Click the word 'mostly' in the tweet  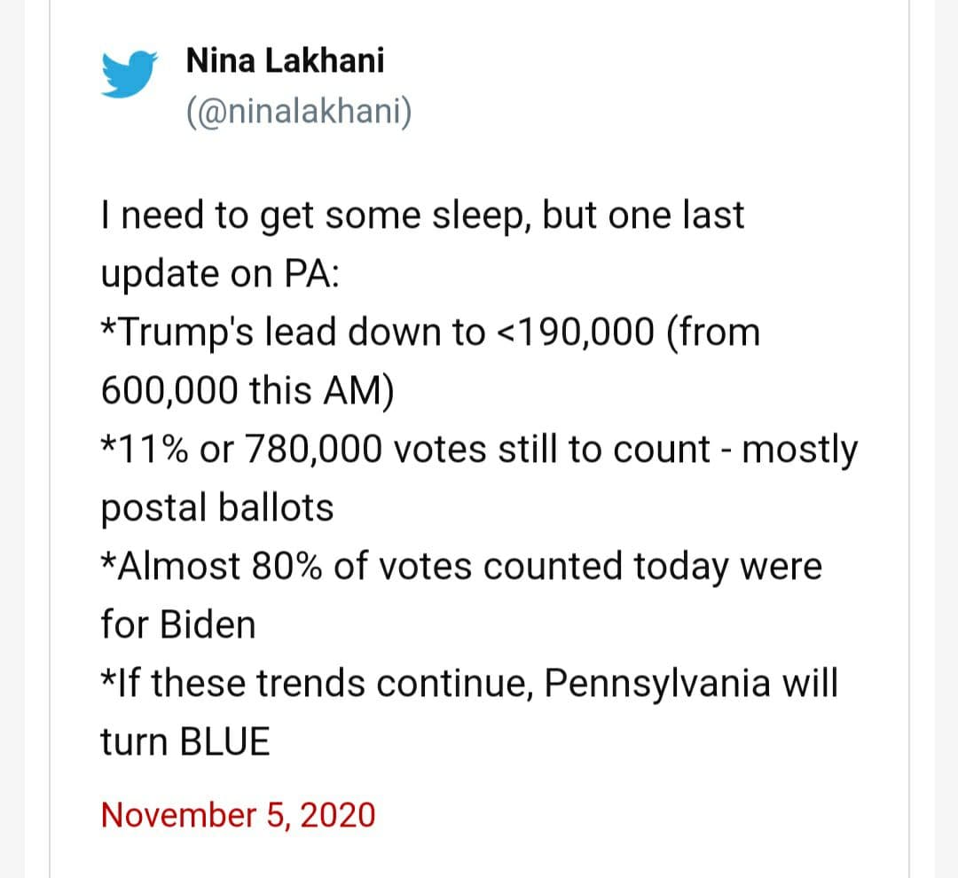coord(800,450)
